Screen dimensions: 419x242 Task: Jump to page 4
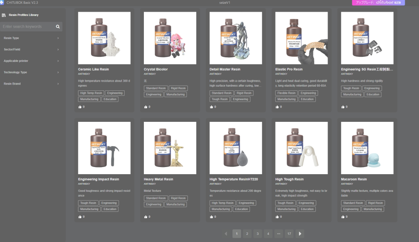coord(268,234)
